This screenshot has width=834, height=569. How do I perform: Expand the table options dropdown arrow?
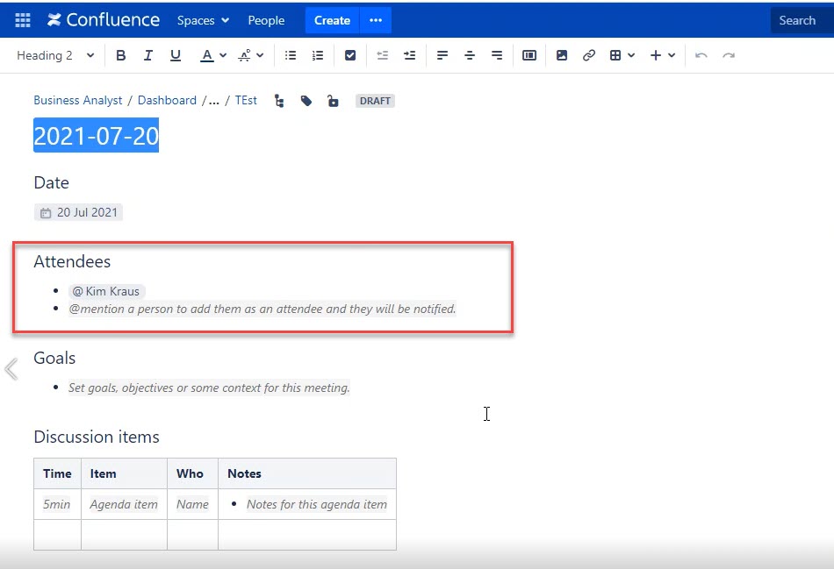pos(631,55)
